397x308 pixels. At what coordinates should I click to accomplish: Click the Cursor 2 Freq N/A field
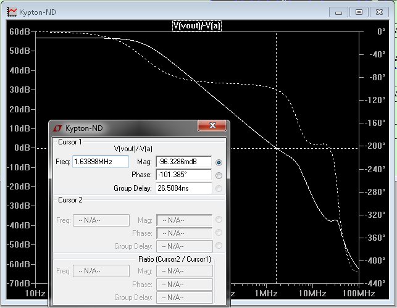101,220
